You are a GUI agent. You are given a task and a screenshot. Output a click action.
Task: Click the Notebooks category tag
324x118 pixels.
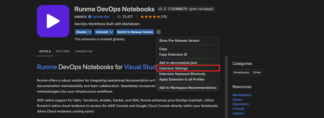241,72
